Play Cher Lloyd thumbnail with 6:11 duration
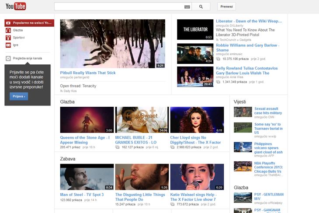The width and height of the screenshot is (319, 213). coord(197,120)
